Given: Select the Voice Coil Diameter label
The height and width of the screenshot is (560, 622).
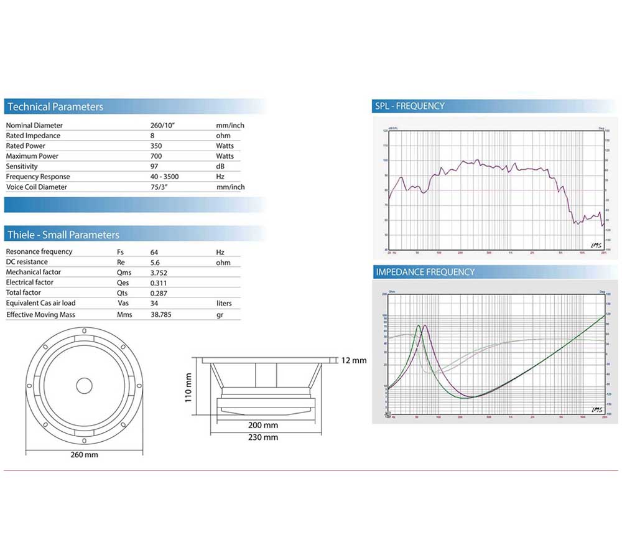Looking at the screenshot, I should click(37, 187).
